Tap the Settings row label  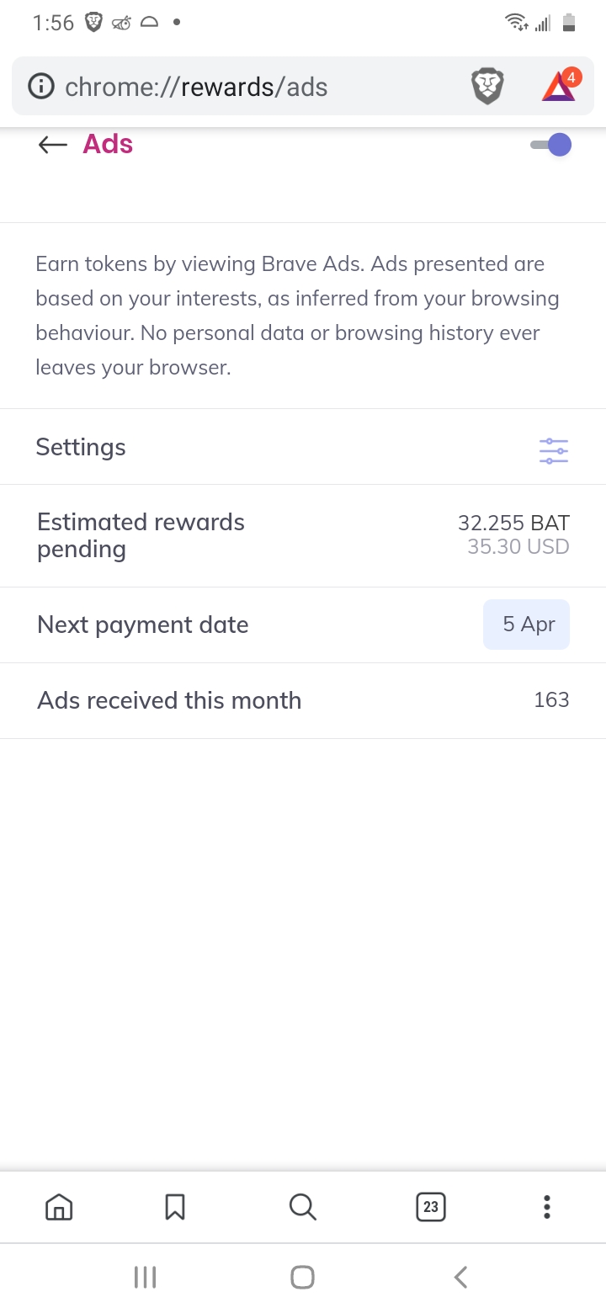click(81, 447)
